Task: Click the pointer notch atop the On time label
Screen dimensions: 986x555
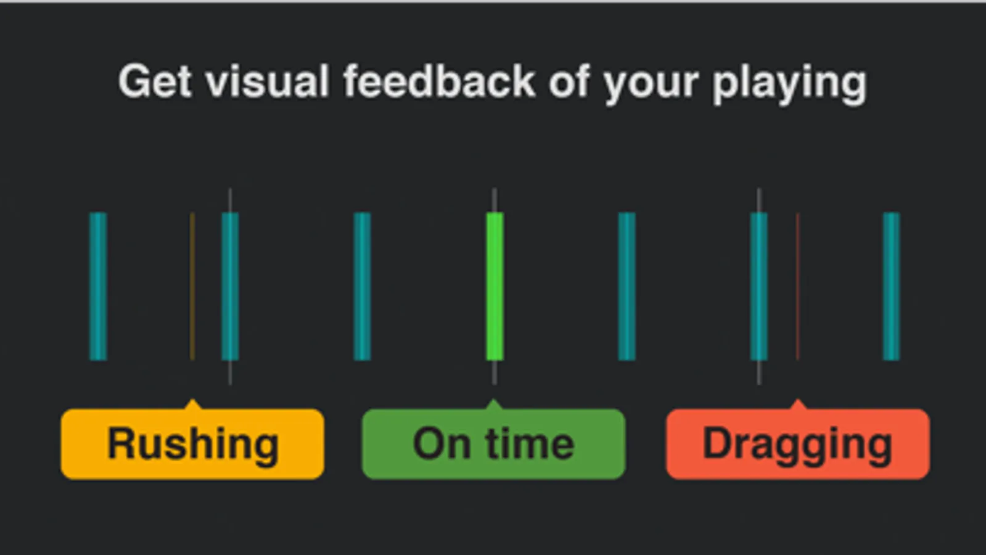Action: click(x=493, y=404)
